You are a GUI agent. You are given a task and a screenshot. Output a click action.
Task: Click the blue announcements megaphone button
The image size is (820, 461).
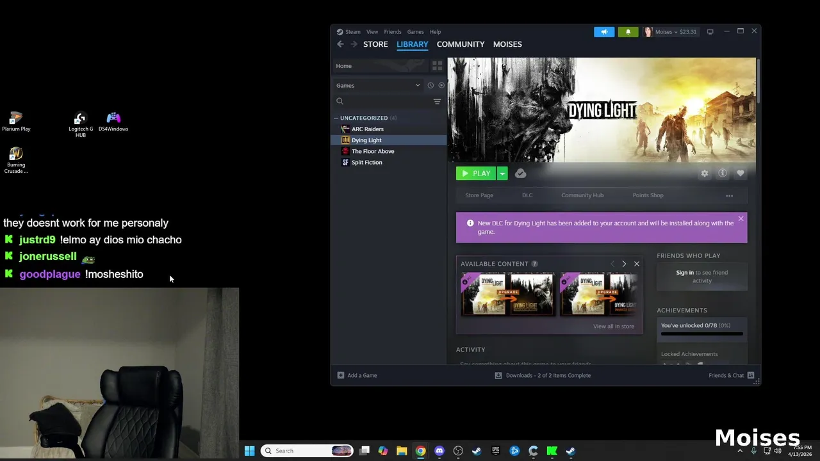coord(604,31)
